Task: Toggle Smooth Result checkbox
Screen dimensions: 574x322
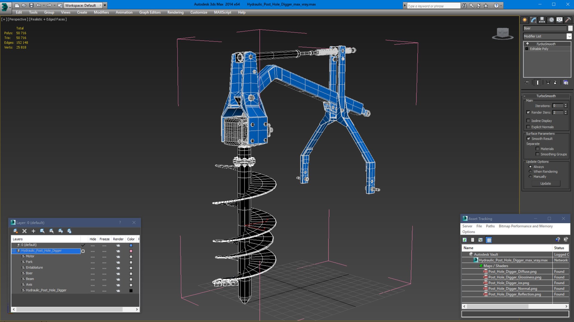Action: 528,139
